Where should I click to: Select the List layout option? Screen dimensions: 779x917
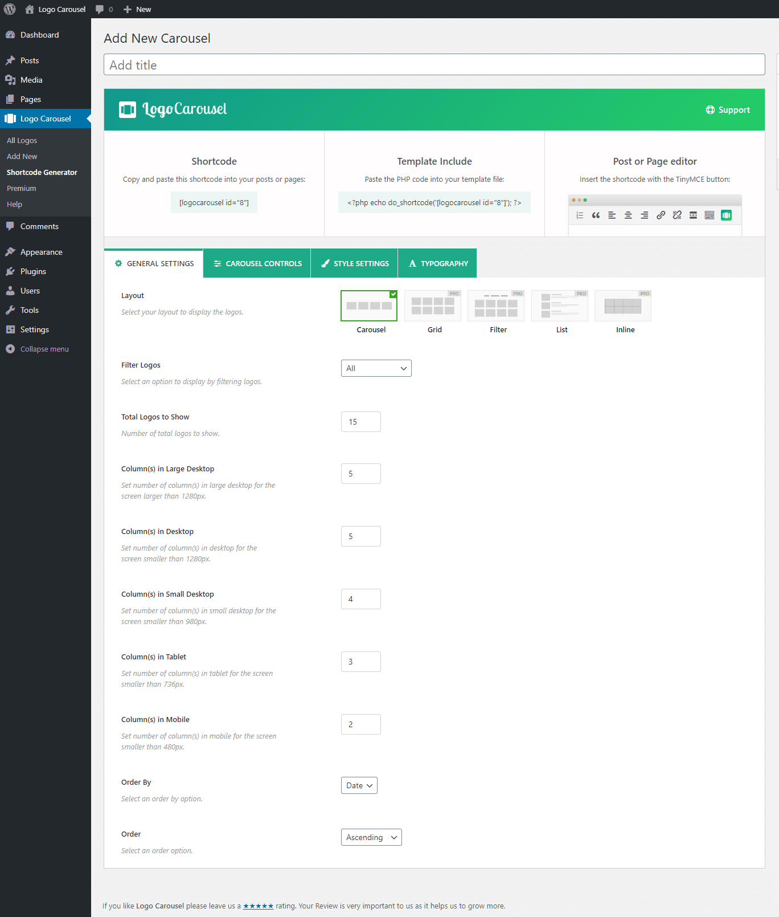coord(560,306)
